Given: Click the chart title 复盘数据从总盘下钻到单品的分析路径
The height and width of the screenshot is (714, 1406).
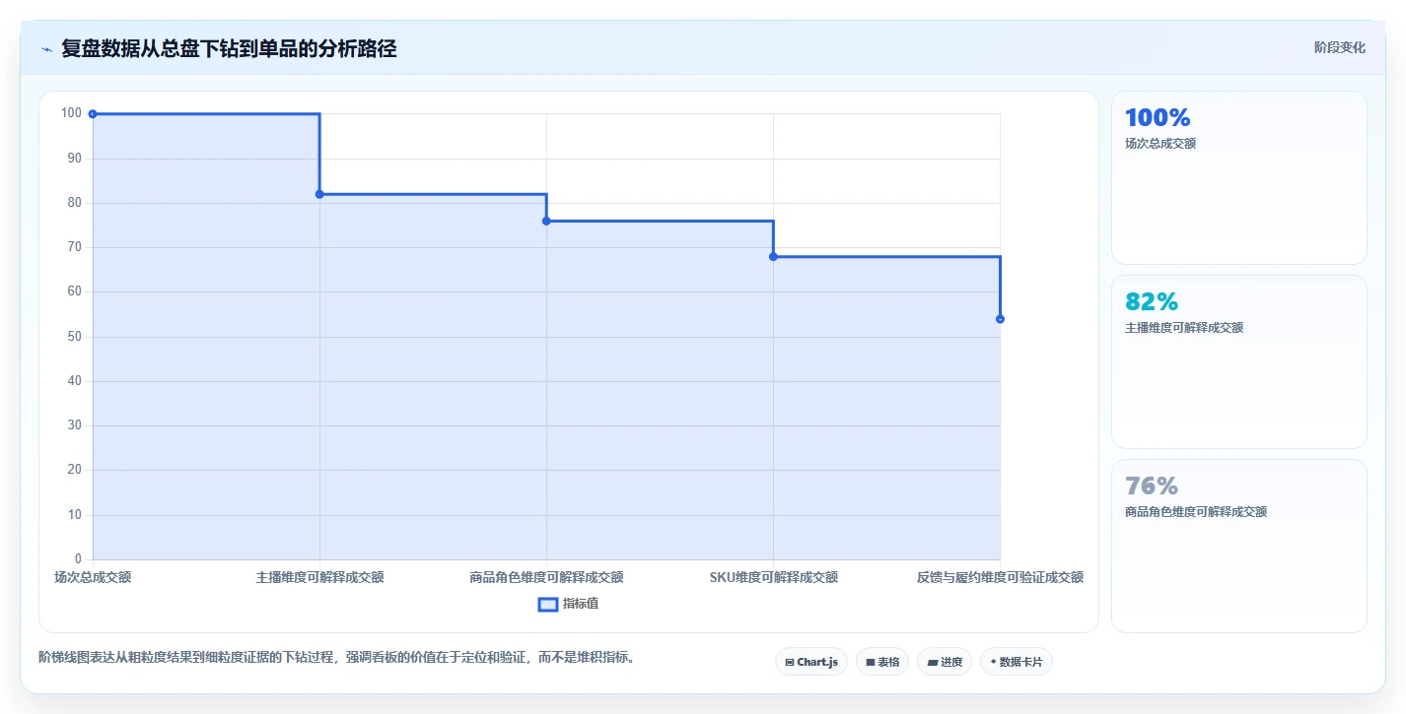Looking at the screenshot, I should [x=229, y=48].
